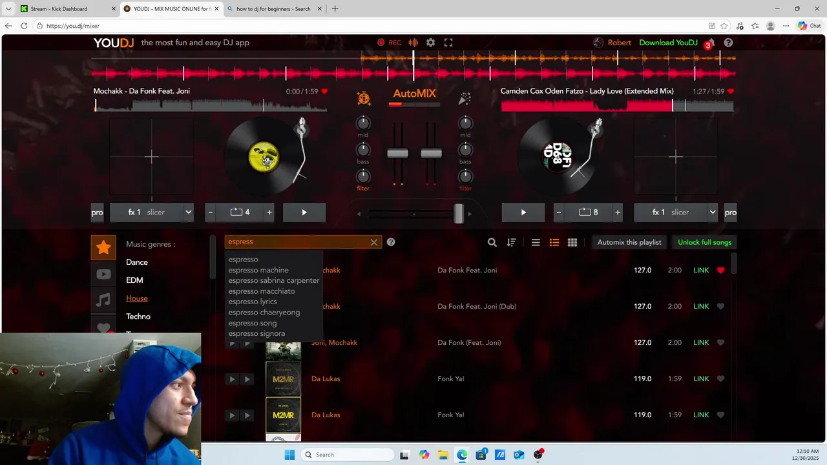Decrease right deck loop length
Viewport: 827px width, 465px height.
[x=559, y=212]
